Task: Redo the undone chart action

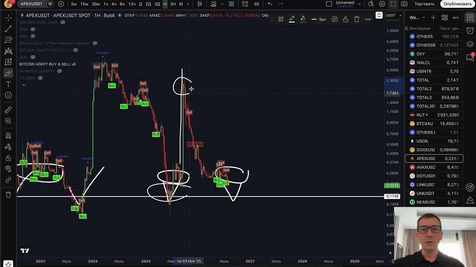Action: pyautogui.click(x=281, y=4)
